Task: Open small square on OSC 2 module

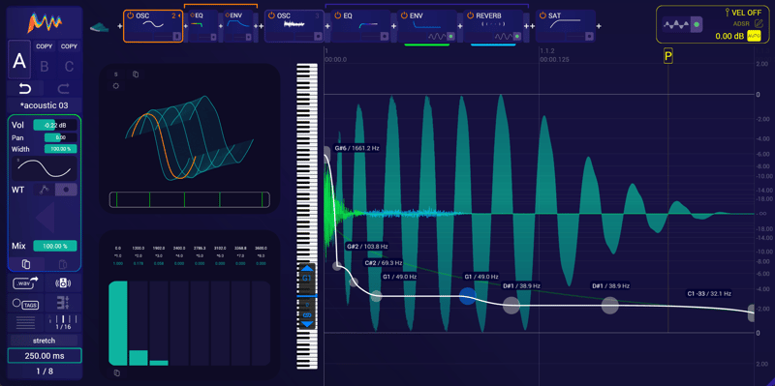Action: pyautogui.click(x=176, y=36)
